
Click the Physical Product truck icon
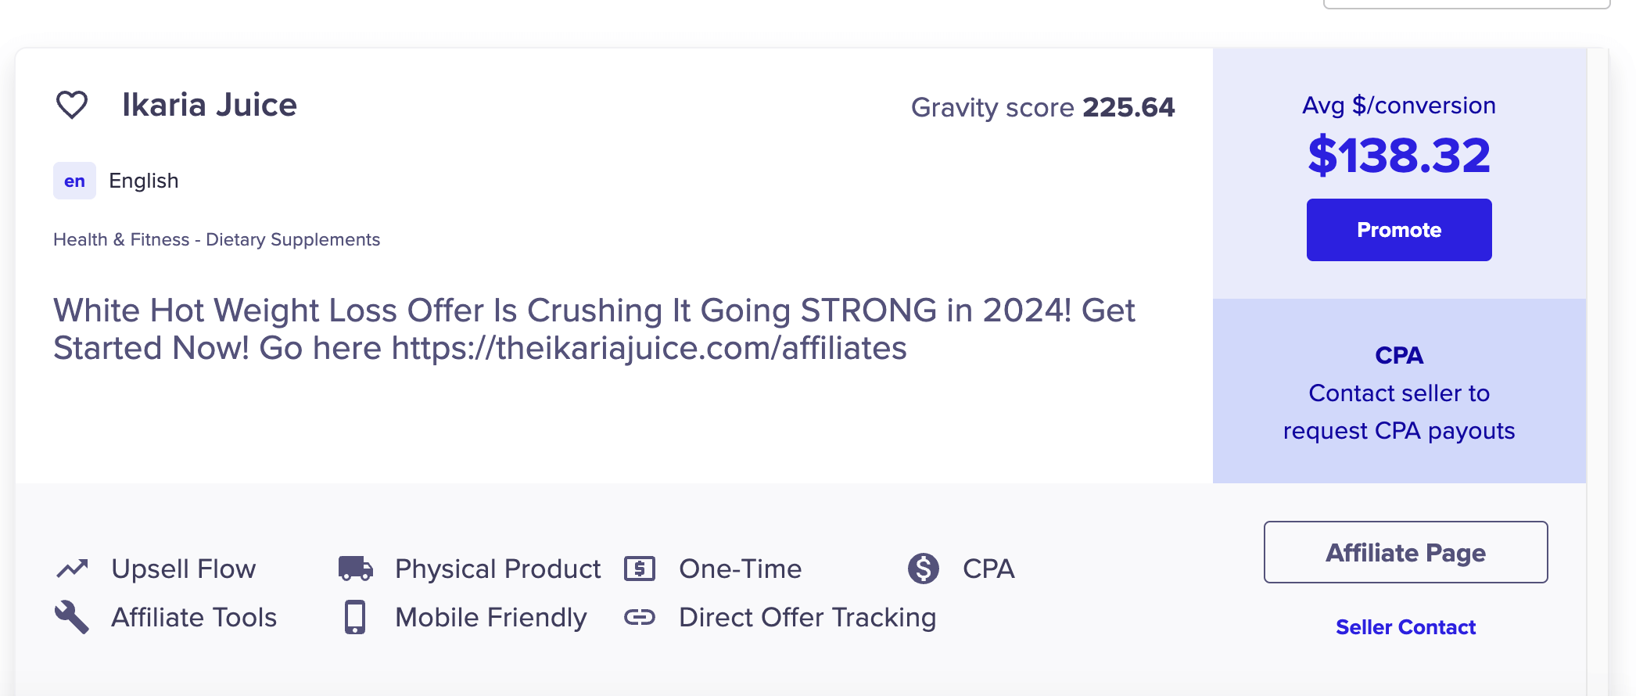coord(355,569)
